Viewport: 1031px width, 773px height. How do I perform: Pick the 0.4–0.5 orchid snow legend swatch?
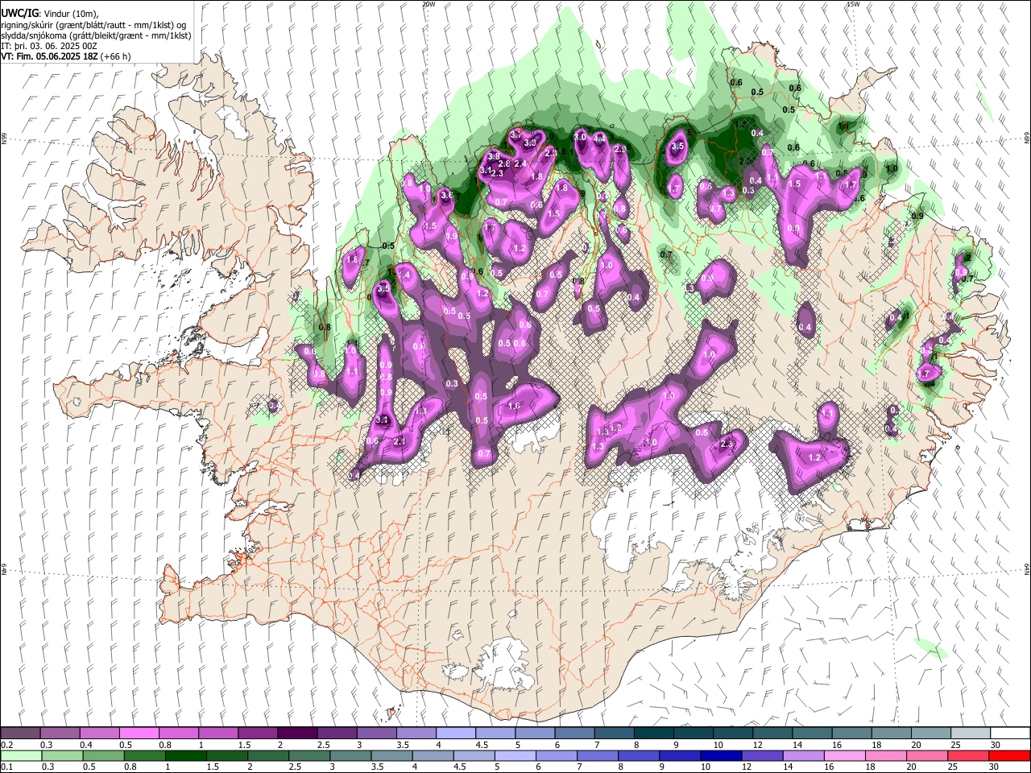click(99, 733)
